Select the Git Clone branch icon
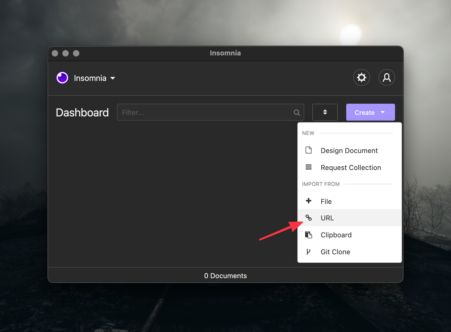The image size is (451, 332). pyautogui.click(x=309, y=251)
